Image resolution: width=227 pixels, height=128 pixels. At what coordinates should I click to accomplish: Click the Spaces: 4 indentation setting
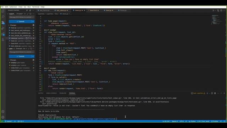(175, 121)
